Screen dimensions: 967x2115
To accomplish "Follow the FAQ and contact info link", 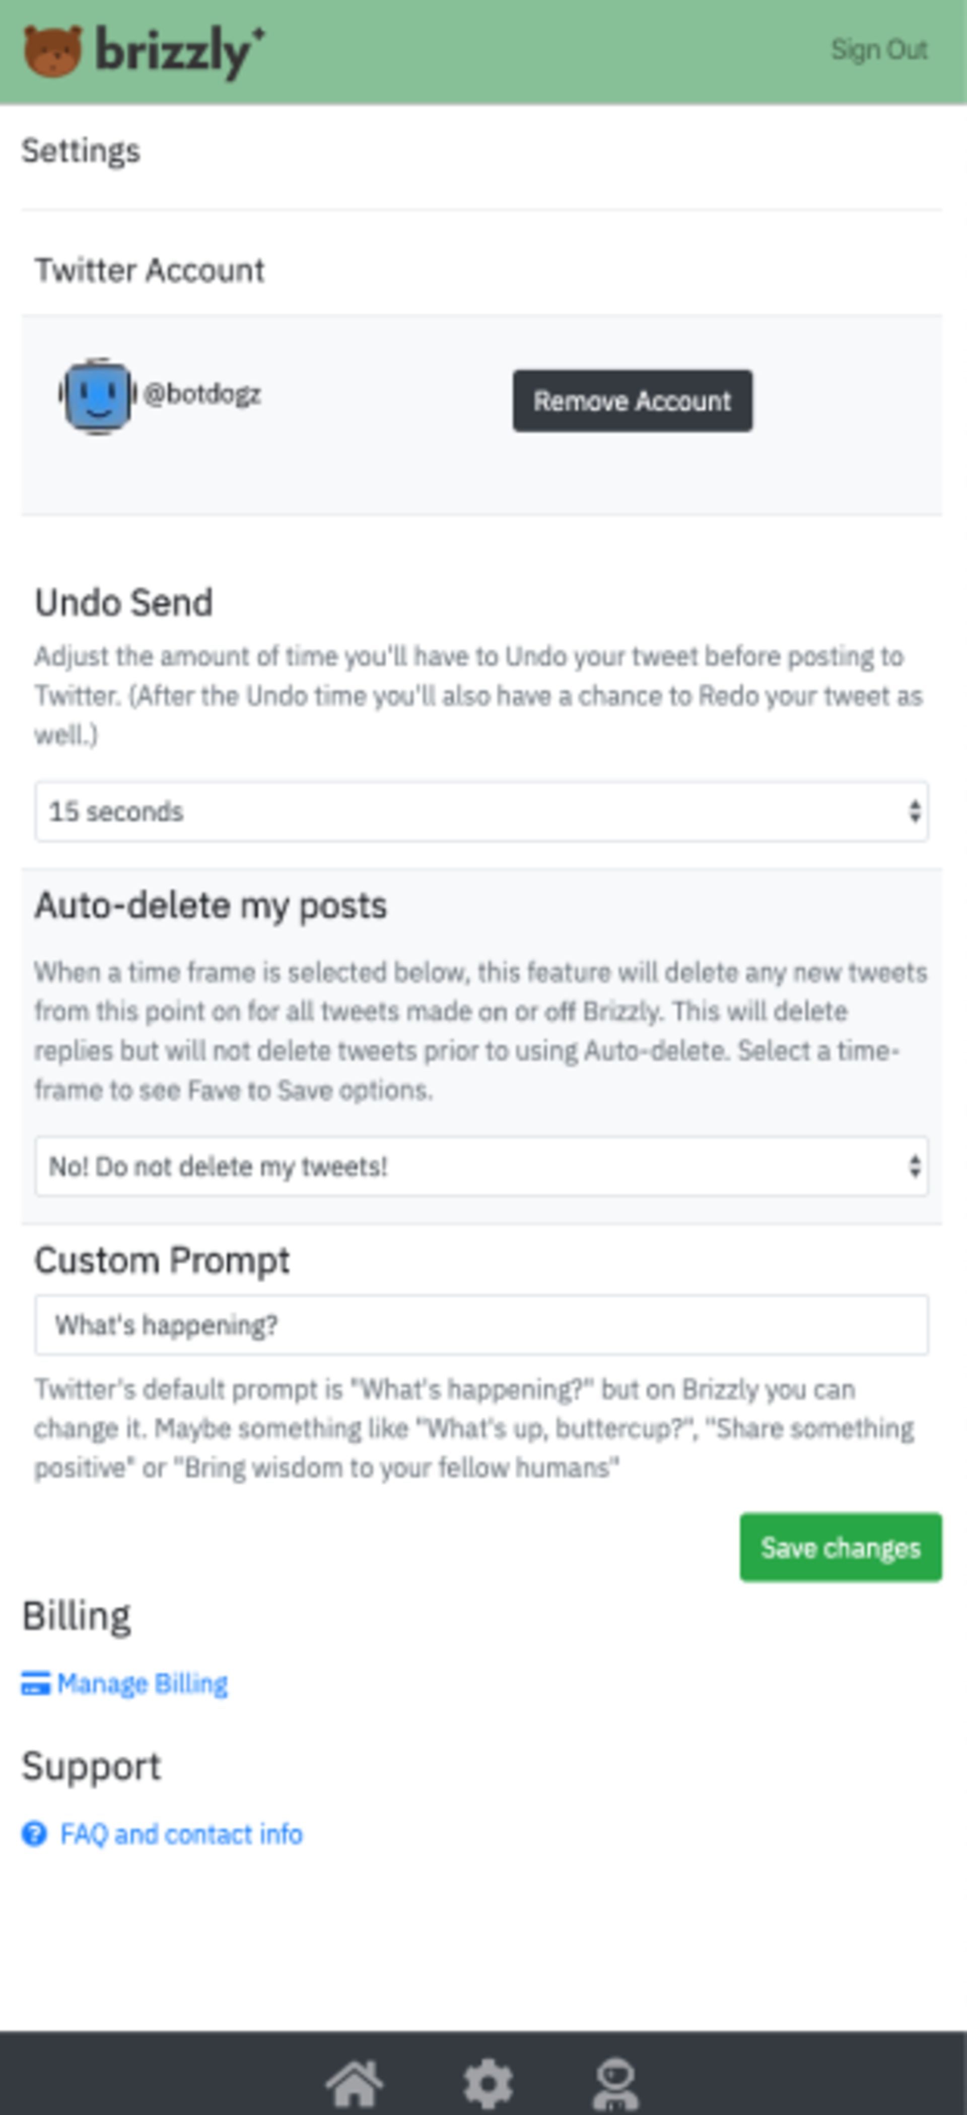I will coord(181,1834).
